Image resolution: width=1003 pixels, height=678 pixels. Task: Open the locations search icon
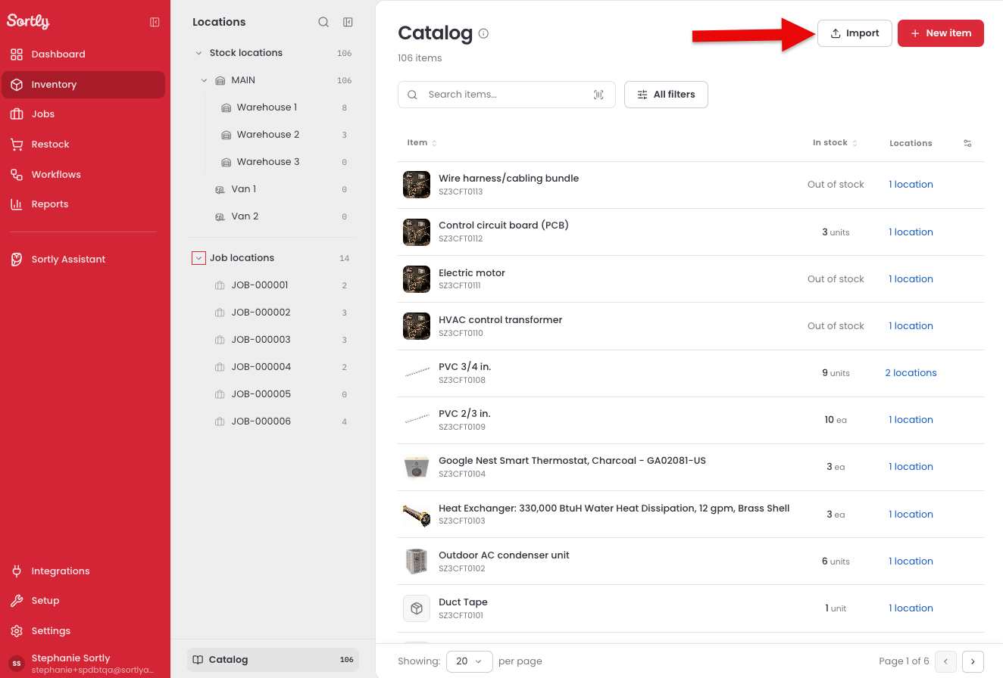click(x=323, y=22)
